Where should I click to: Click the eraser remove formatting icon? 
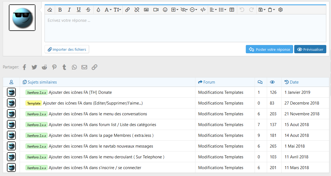50,10
